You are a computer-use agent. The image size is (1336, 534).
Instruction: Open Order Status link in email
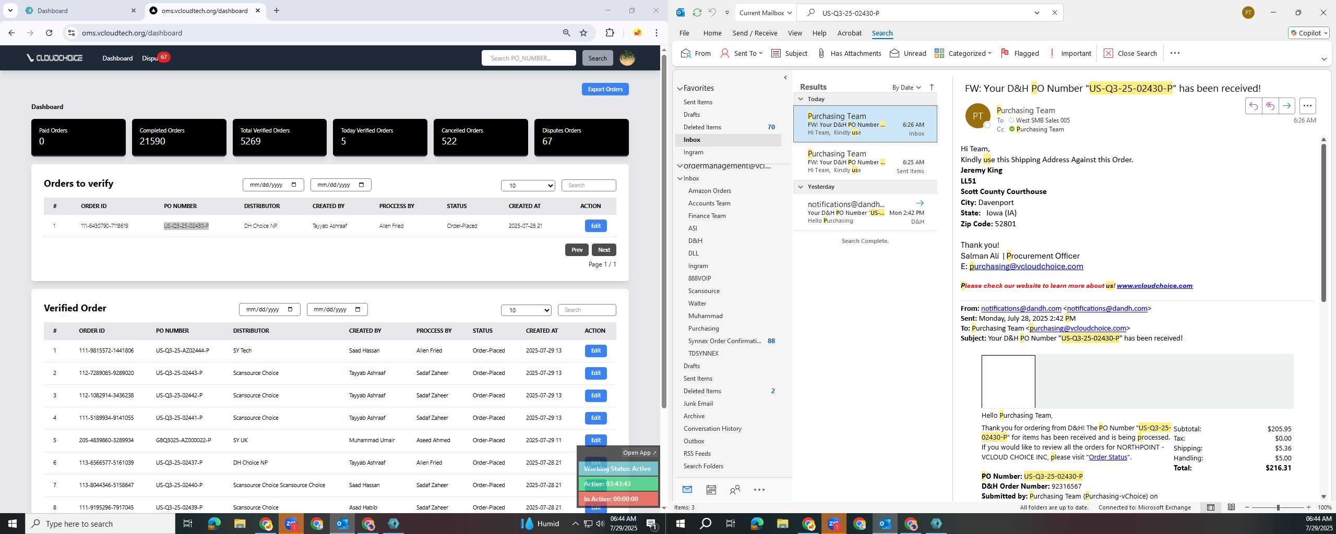1107,457
